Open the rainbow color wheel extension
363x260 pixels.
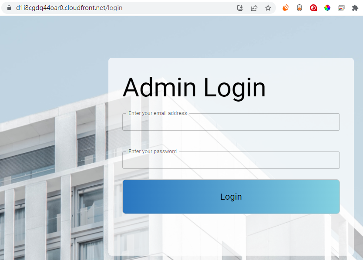(x=327, y=8)
